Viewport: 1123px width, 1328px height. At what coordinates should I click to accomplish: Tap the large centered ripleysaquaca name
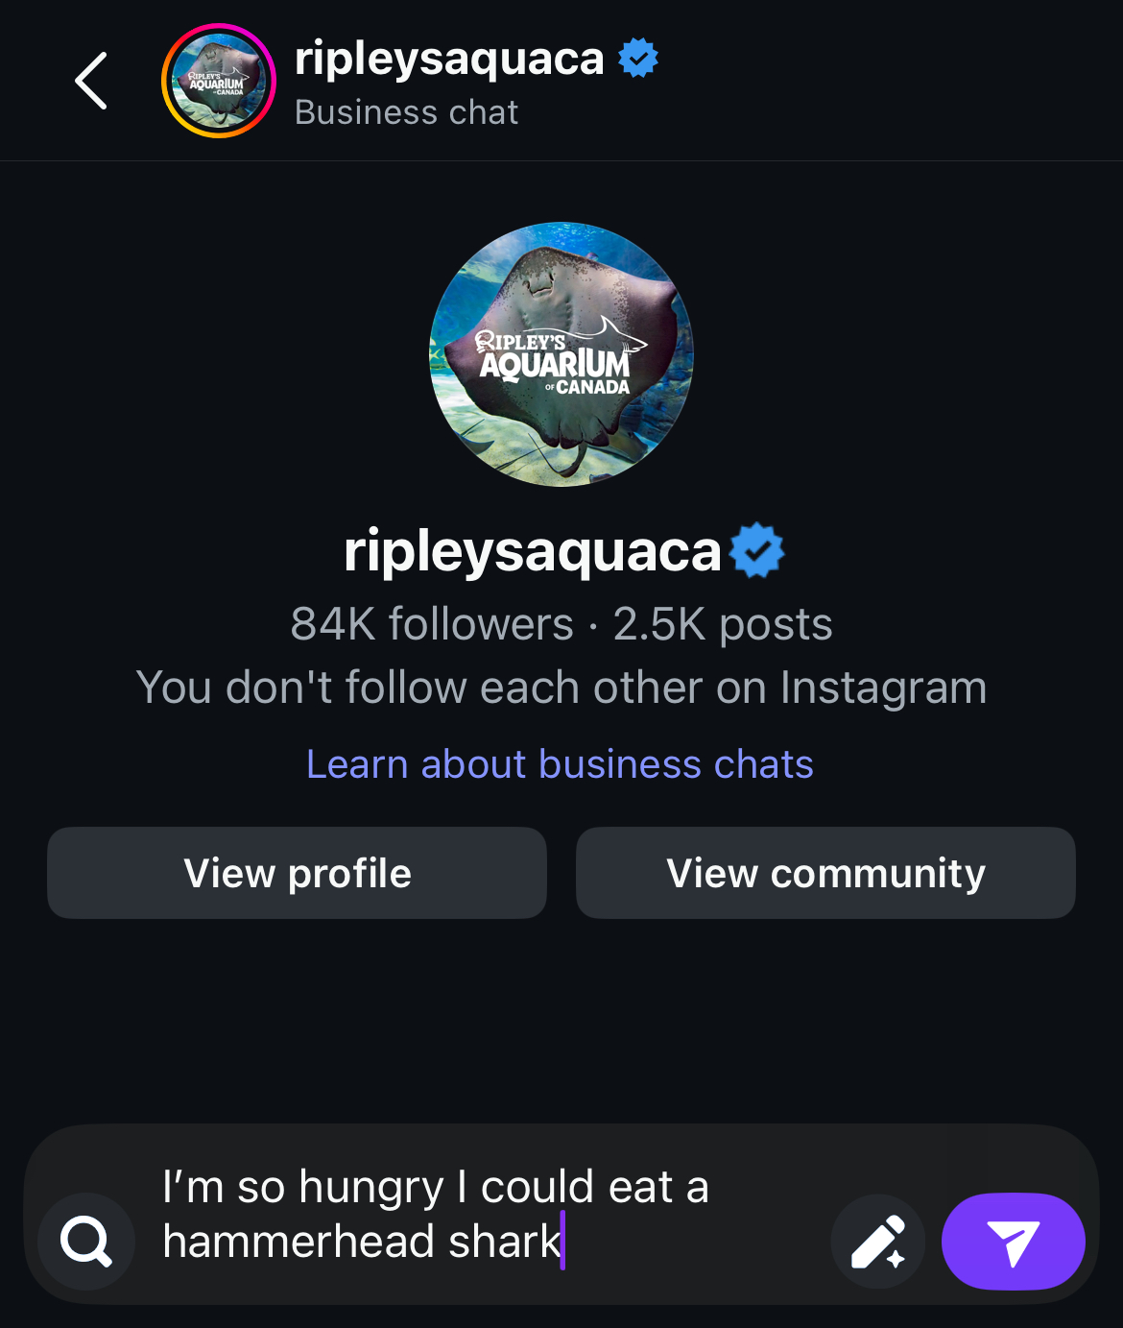(532, 551)
